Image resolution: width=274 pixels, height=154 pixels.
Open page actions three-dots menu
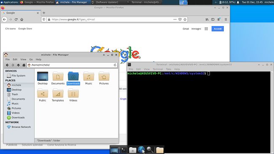click(x=175, y=19)
